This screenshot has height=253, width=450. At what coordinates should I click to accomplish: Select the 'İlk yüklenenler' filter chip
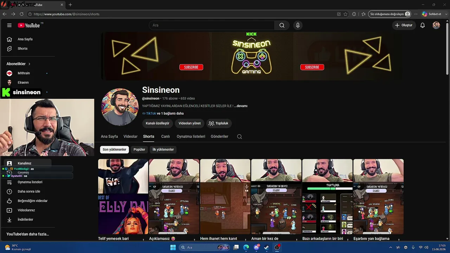tap(163, 150)
